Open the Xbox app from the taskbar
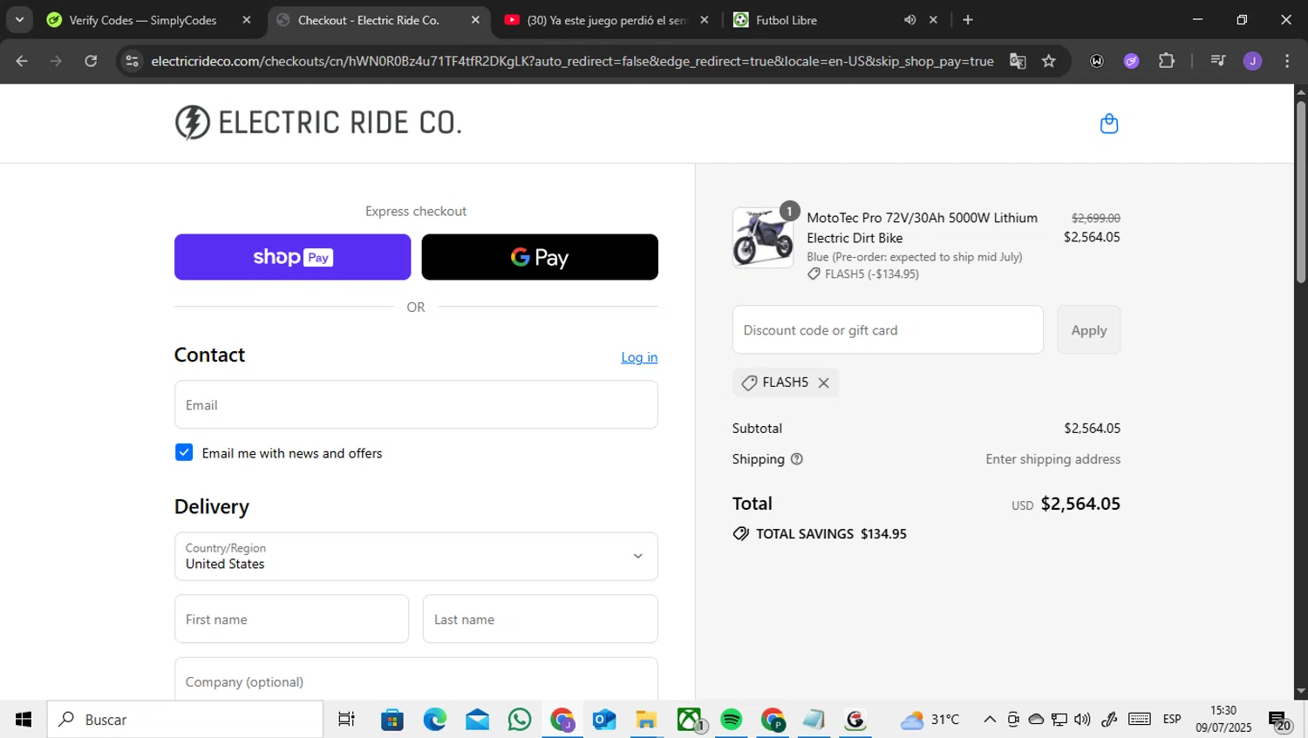Image resolution: width=1308 pixels, height=738 pixels. 689,720
